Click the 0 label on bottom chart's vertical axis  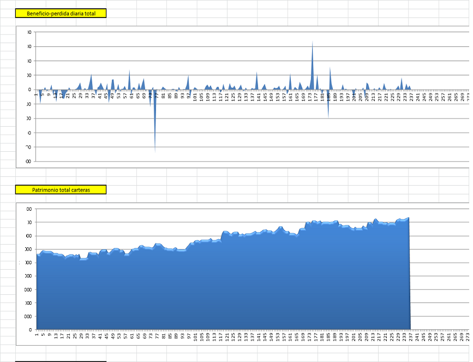pyautogui.click(x=29, y=330)
